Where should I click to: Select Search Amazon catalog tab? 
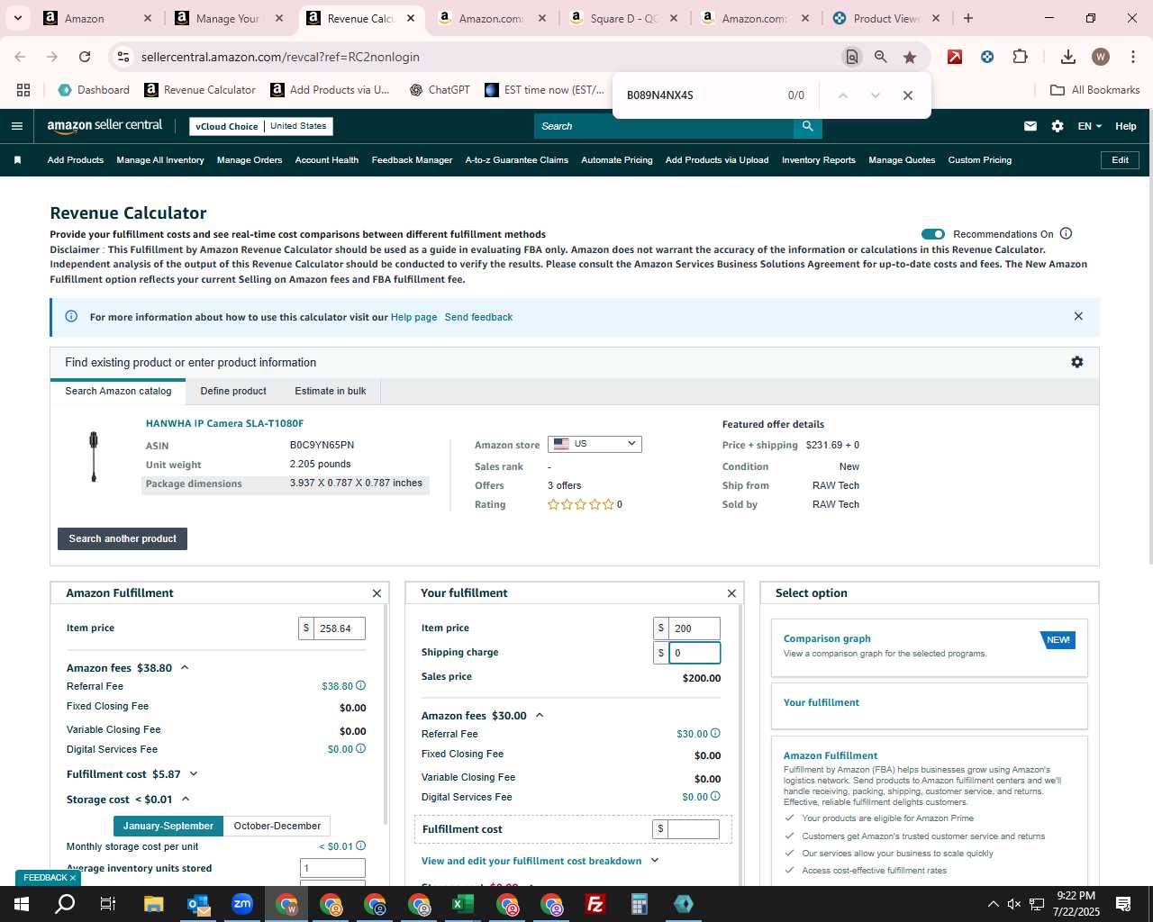(x=118, y=391)
